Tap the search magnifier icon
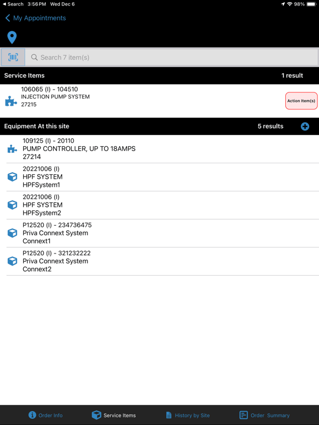Screen dimensions: 319x425 click(34, 57)
